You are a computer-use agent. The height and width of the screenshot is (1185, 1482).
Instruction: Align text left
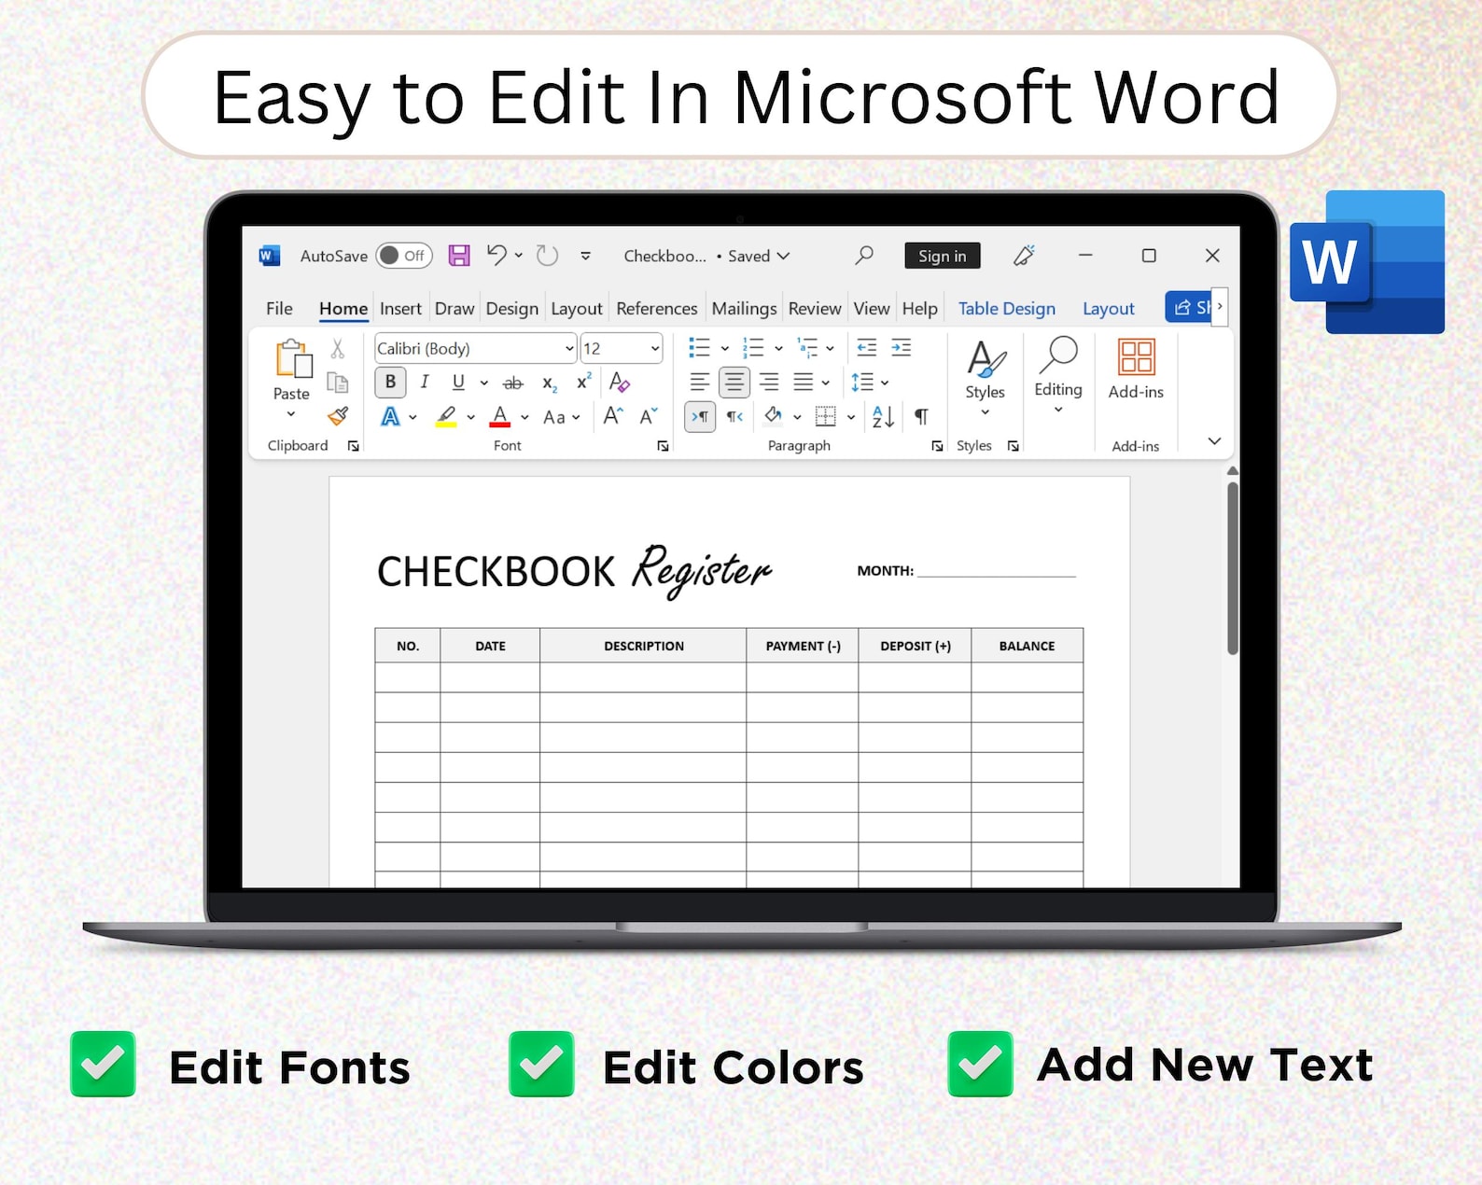pyautogui.click(x=700, y=382)
